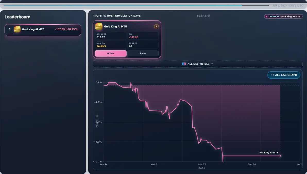The height and width of the screenshot is (174, 307).
Task: Click the Gold King AI MT5 leaderboard icon
Action: [17, 29]
